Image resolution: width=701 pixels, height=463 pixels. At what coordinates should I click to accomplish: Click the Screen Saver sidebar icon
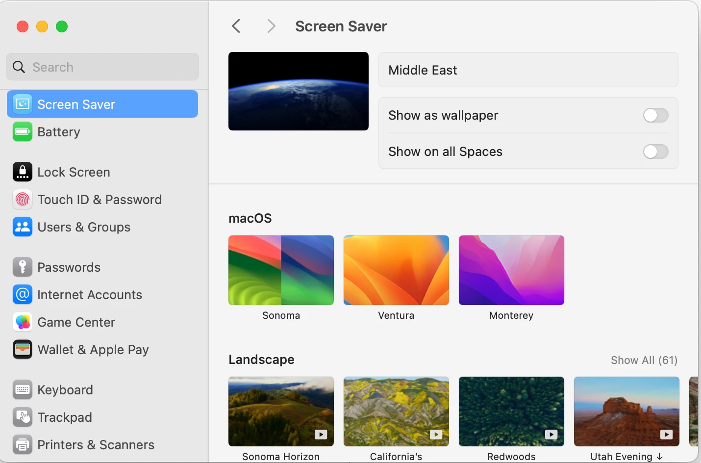tap(23, 104)
